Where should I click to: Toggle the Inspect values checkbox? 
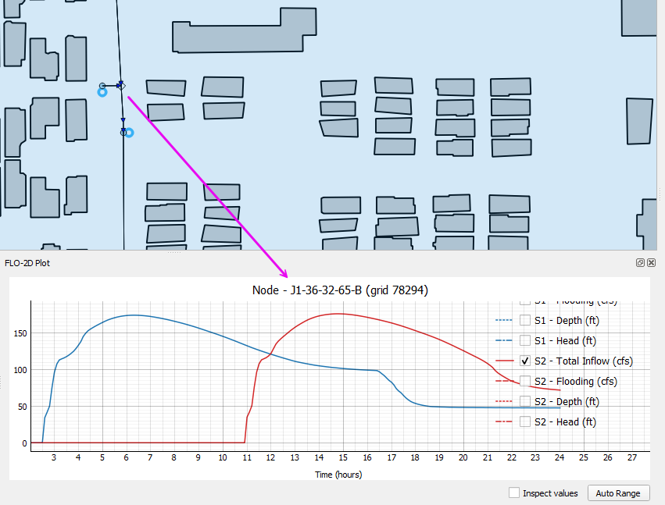514,493
